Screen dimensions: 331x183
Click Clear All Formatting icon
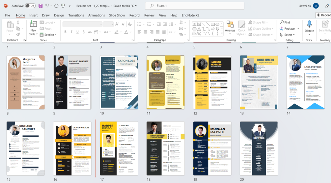pos(130,24)
